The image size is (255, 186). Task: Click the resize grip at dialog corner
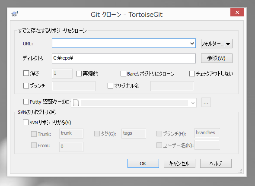click(x=240, y=171)
